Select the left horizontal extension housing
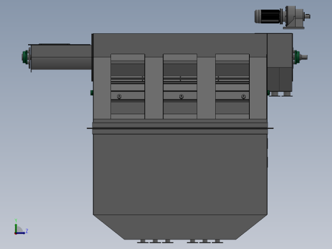 click(x=61, y=57)
